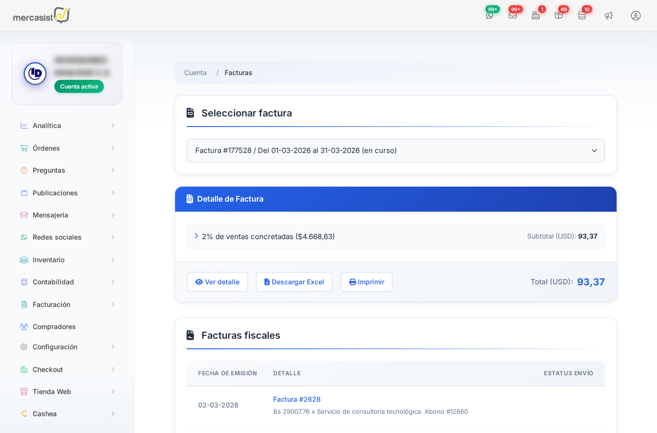Click the Cuenta activa status badge
The width and height of the screenshot is (657, 433).
click(79, 87)
